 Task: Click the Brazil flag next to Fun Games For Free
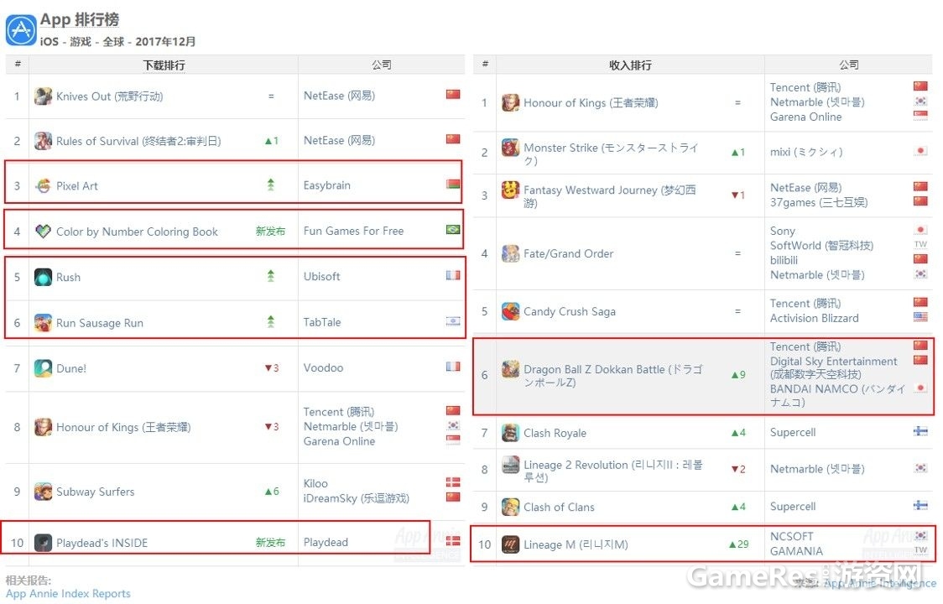[x=453, y=230]
